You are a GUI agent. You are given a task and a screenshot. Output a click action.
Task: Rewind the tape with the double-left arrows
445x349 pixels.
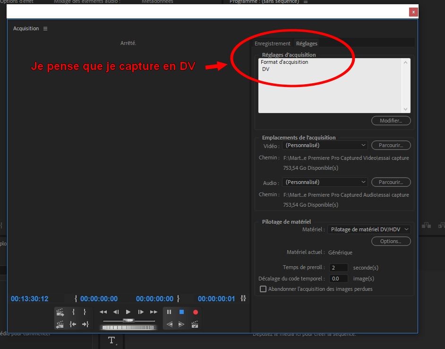pyautogui.click(x=103, y=312)
